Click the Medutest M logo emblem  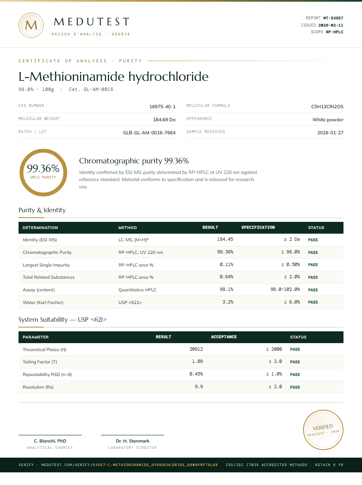click(x=31, y=25)
